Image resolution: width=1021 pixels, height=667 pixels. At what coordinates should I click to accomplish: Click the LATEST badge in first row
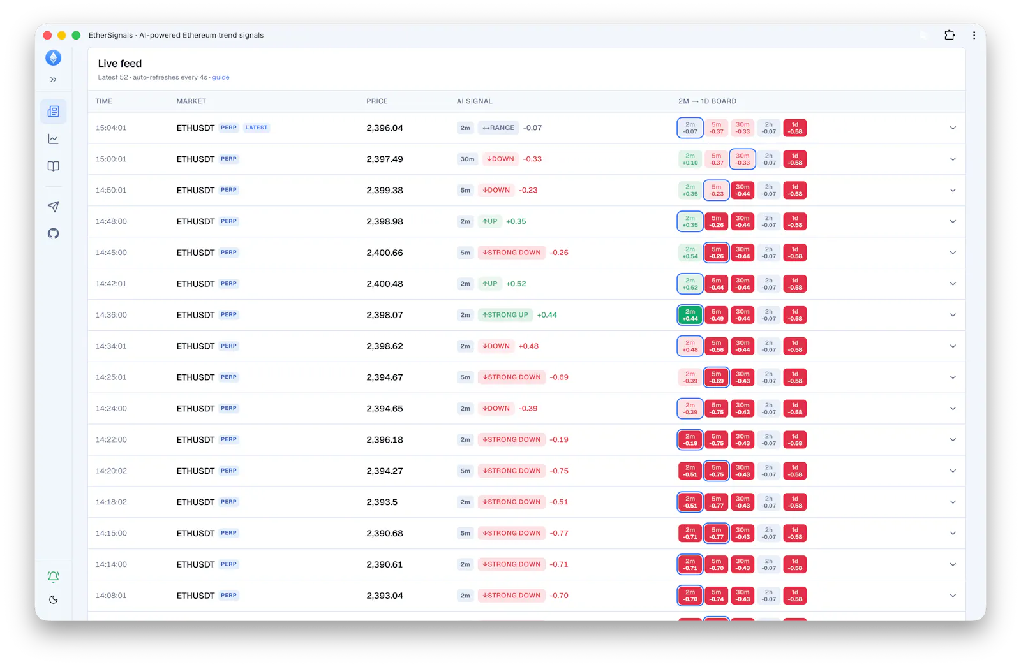[257, 128]
